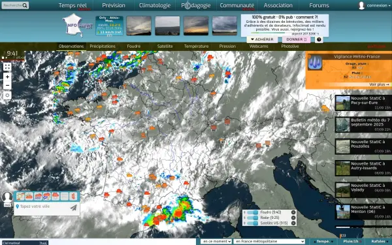Play the map animation
392x245 pixels.
pyautogui.click(x=7, y=57)
